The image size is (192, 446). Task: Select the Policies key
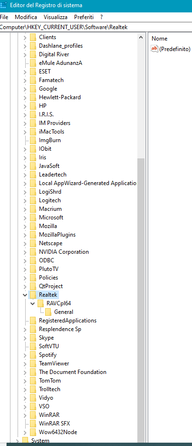(x=48, y=278)
